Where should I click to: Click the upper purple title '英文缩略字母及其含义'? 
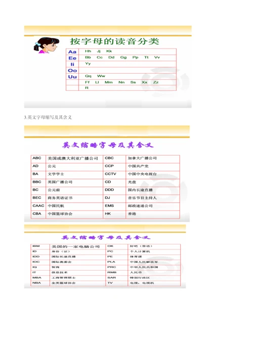coord(108,145)
